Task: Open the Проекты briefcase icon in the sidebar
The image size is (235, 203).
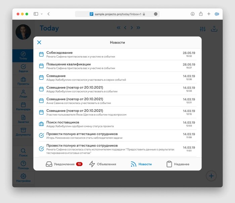Action: pos(23,81)
